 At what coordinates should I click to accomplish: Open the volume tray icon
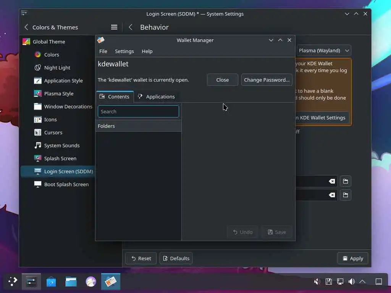click(x=352, y=282)
